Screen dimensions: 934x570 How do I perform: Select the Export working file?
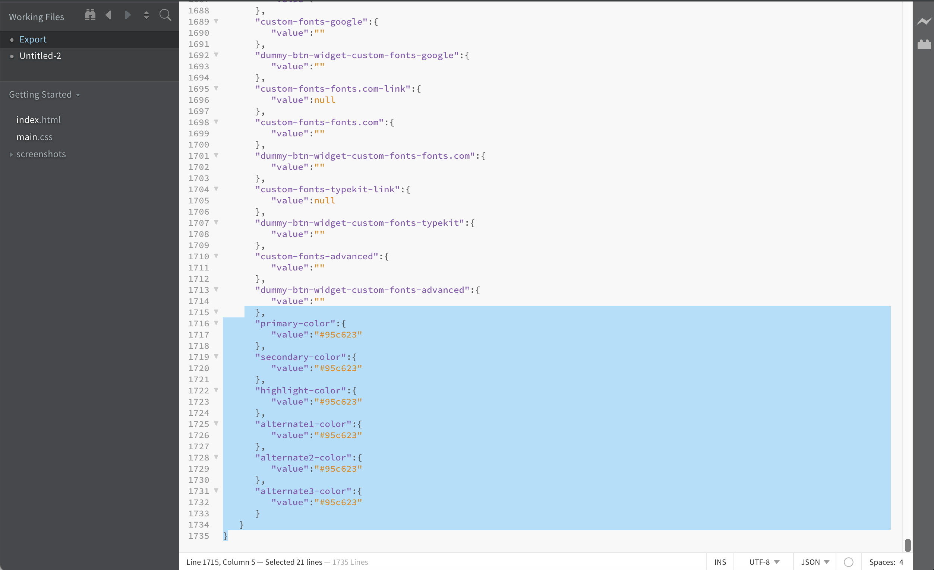click(33, 39)
